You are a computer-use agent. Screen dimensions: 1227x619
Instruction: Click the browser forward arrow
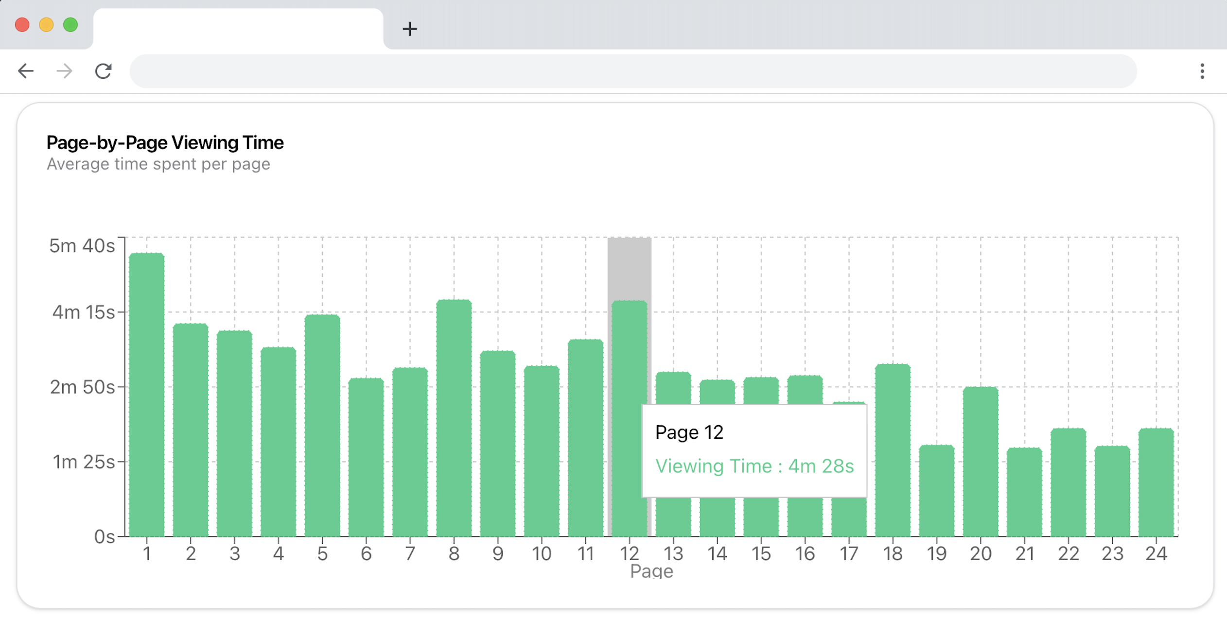(64, 71)
